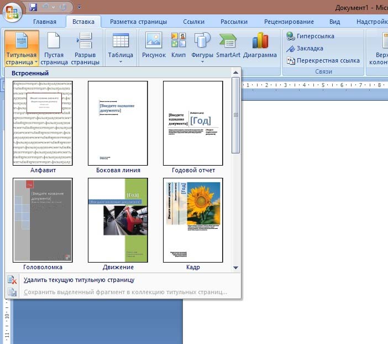The height and width of the screenshot is (344, 388).
Task: Click the Перекрестная ссылка button
Action: point(323,60)
